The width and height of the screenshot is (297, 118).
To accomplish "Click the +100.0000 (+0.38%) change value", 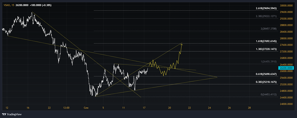I will point(40,5).
